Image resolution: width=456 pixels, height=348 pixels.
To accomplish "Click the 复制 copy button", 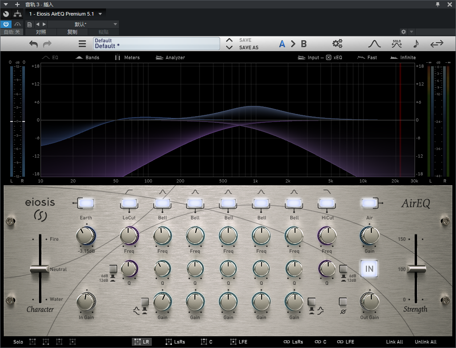I will pyautogui.click(x=73, y=32).
